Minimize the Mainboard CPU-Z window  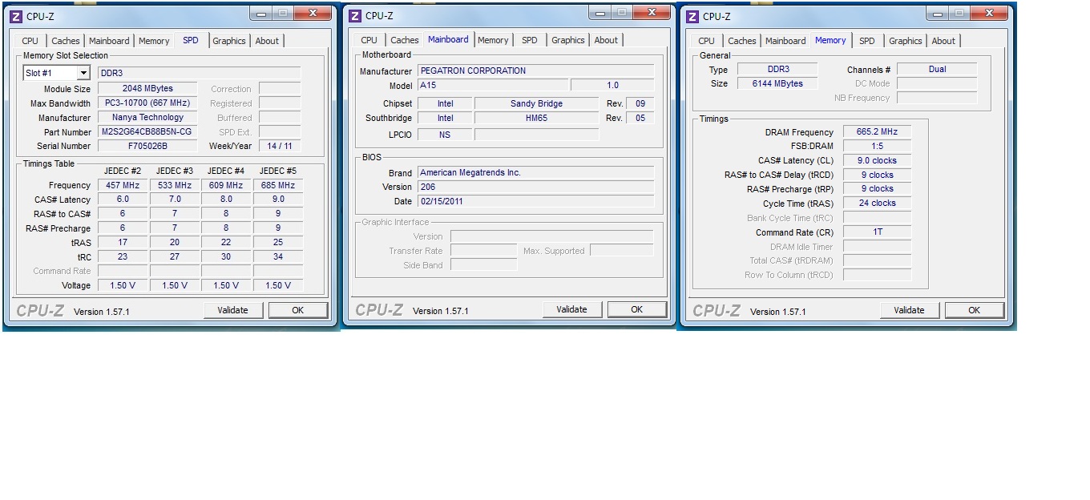coord(599,13)
